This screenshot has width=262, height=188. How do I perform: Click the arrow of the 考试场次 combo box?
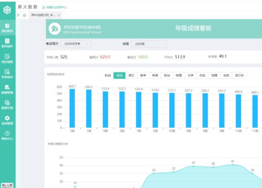[87, 44]
